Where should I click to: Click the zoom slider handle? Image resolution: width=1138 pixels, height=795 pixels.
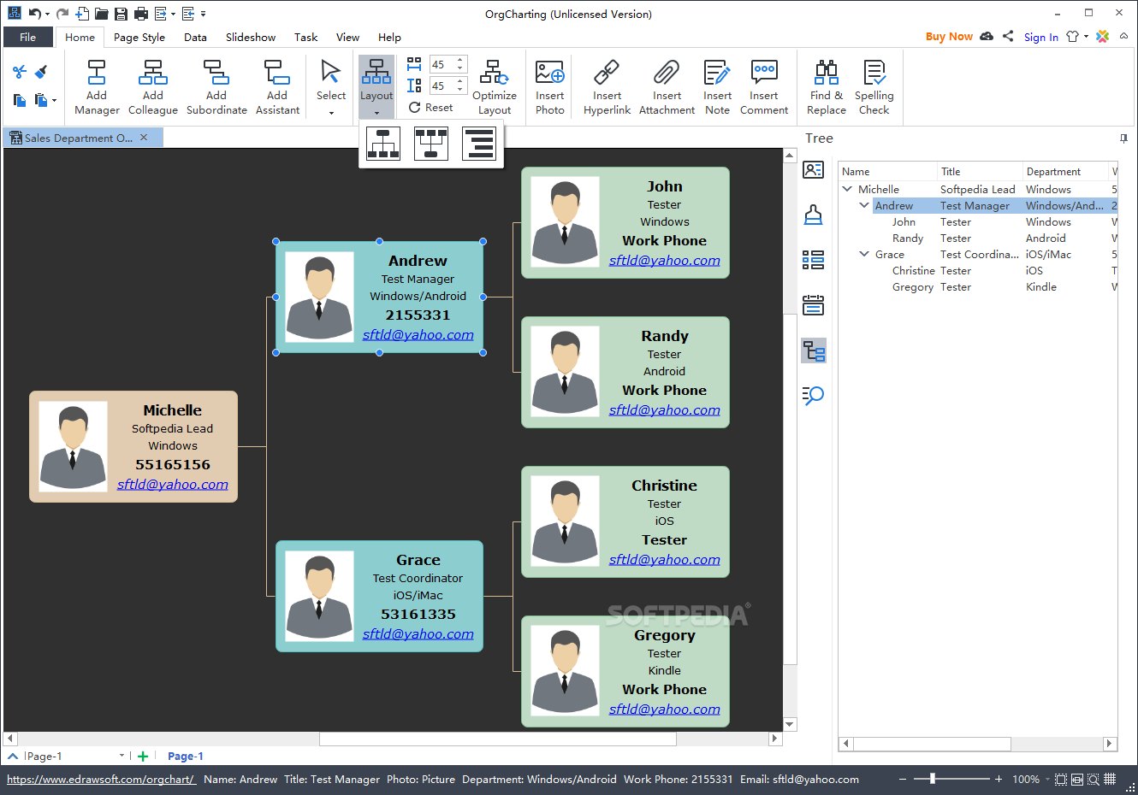(x=933, y=779)
